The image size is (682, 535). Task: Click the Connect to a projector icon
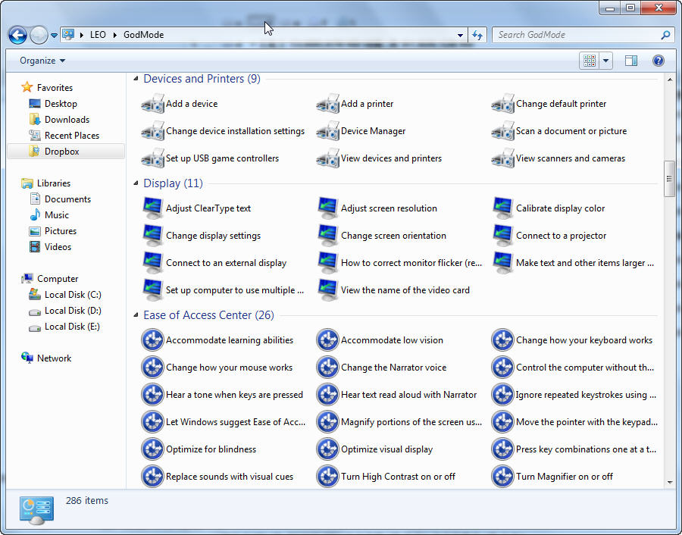(503, 236)
